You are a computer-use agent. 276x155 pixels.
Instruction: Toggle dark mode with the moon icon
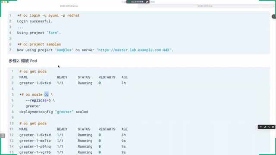pyautogui.click(x=265, y=127)
